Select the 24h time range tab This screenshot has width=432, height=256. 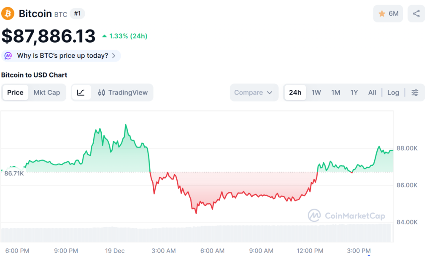295,93
